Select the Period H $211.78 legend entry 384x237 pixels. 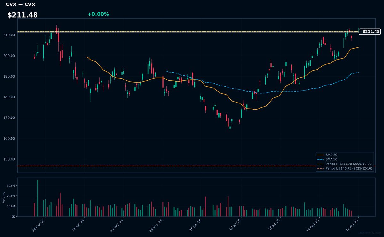click(x=345, y=164)
